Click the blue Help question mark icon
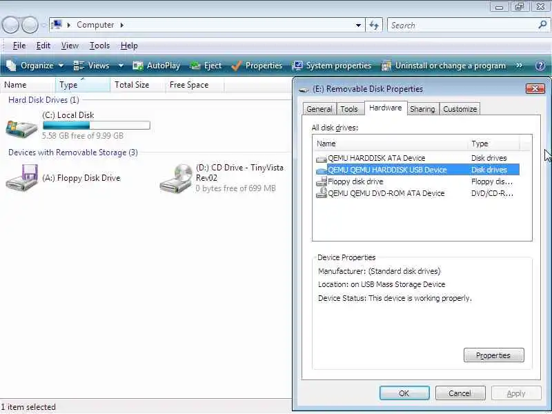Viewport: 552px width, 414px height. tap(540, 66)
